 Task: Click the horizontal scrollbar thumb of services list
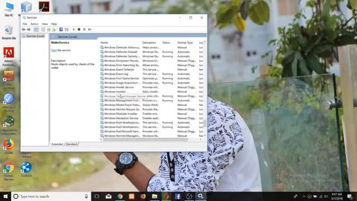146,140
